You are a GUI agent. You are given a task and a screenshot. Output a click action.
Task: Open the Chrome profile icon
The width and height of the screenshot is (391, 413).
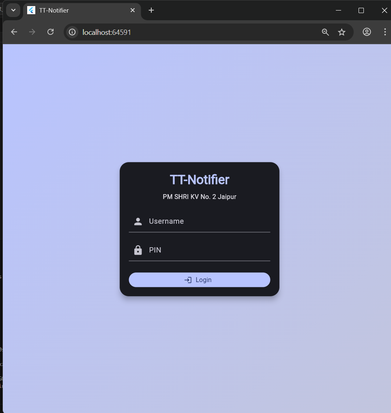point(367,32)
